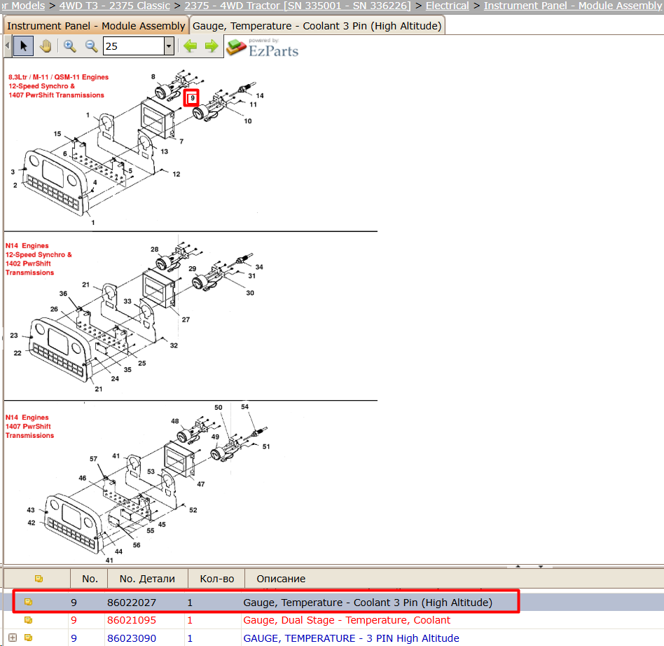Sort by the No. column header
Screen dimensions: 664x646
90,579
